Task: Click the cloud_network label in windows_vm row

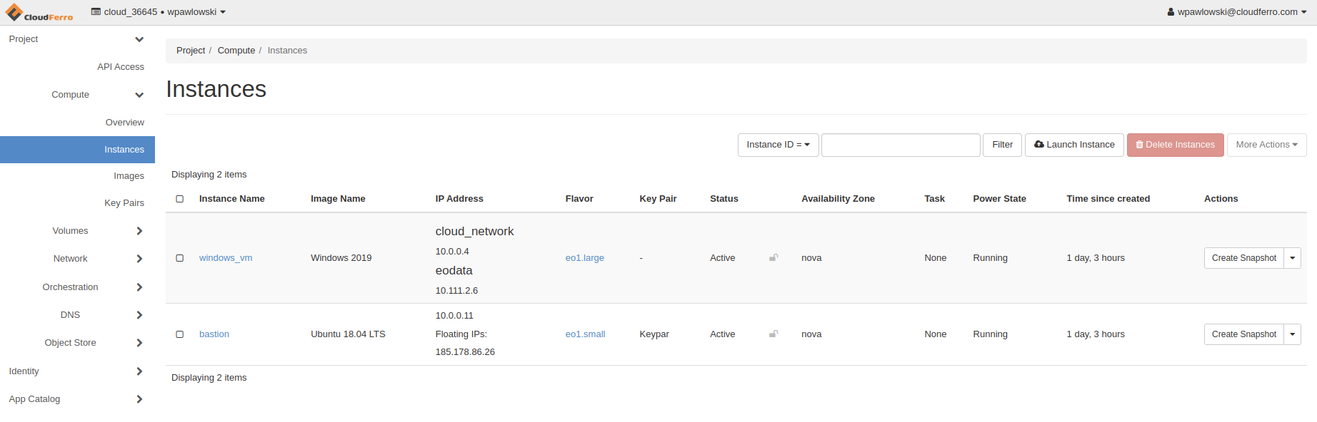Action: pos(474,232)
